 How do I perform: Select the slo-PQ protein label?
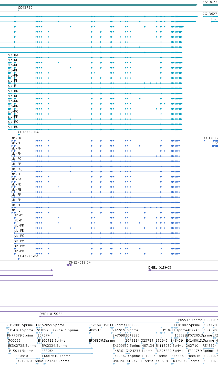coord(16,169)
